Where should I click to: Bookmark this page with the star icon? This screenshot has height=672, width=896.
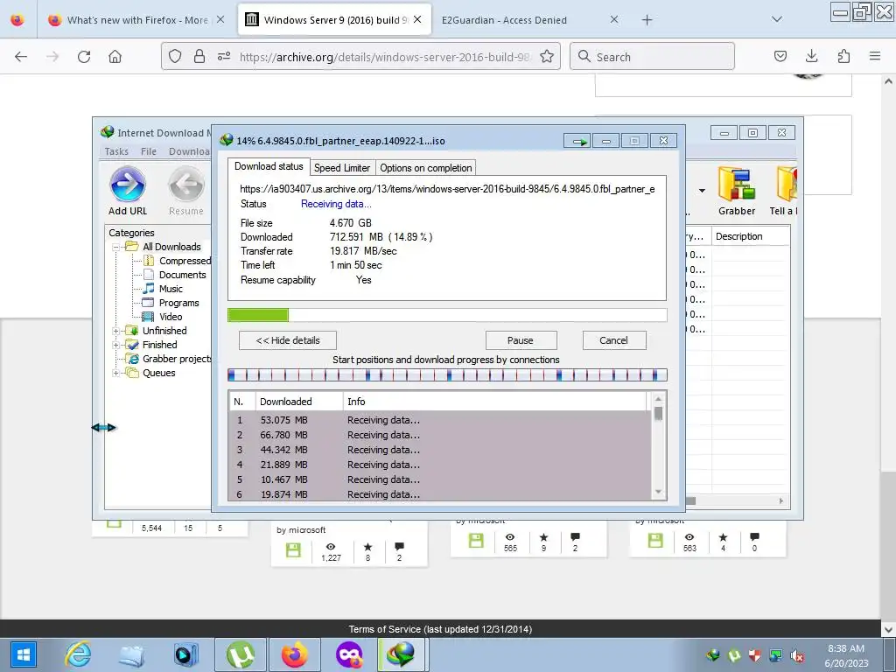(x=547, y=57)
